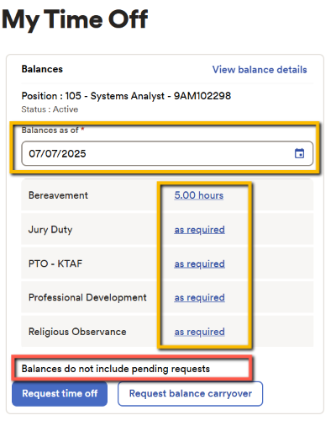
Task: Click the Request time off button
Action: coord(60,393)
